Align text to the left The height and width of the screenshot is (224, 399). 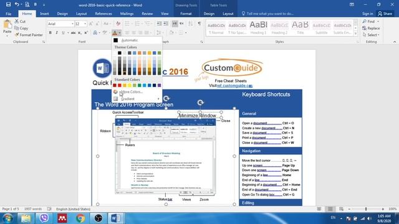(x=127, y=32)
